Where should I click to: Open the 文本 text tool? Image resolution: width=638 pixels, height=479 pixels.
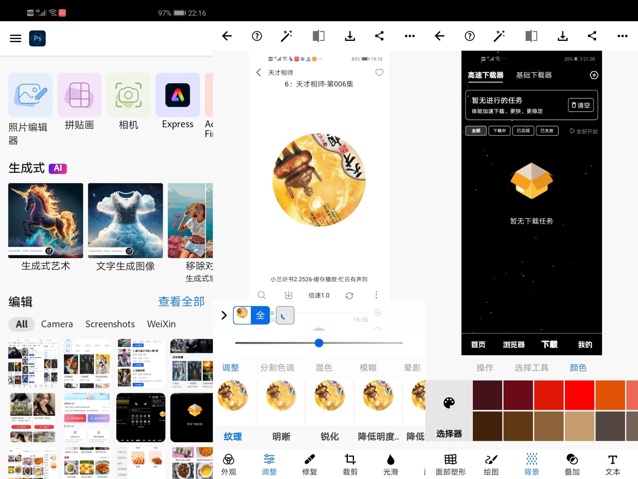pos(612,464)
